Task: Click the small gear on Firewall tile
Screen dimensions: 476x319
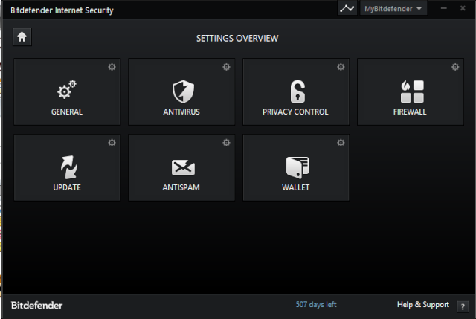Action: [455, 67]
